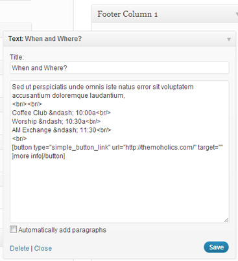The width and height of the screenshot is (238, 261).
Task: Collapse the 'Text: When and Where?' widget arrow
Action: coord(229,40)
